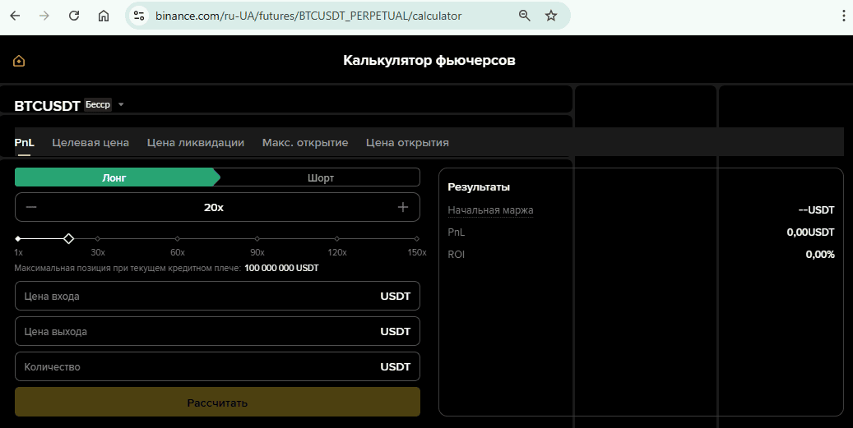Image resolution: width=853 pixels, height=428 pixels.
Task: Switch to the Шорт position toggle
Action: pyautogui.click(x=321, y=177)
